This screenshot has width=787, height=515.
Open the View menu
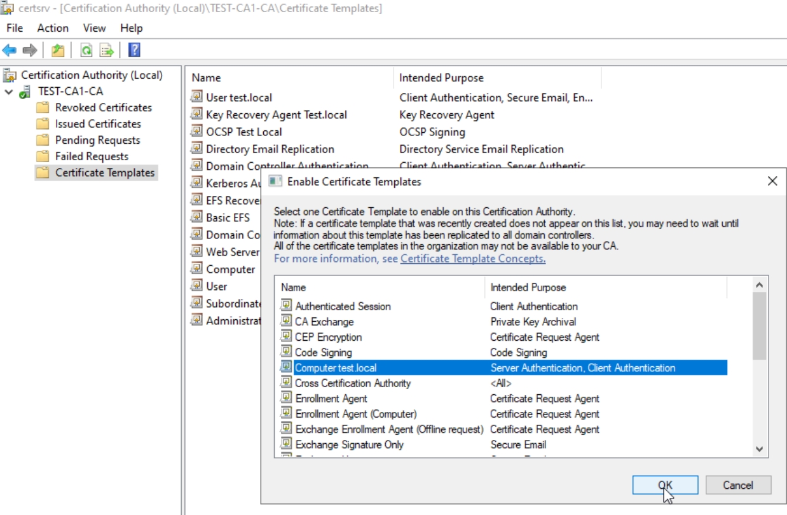94,28
